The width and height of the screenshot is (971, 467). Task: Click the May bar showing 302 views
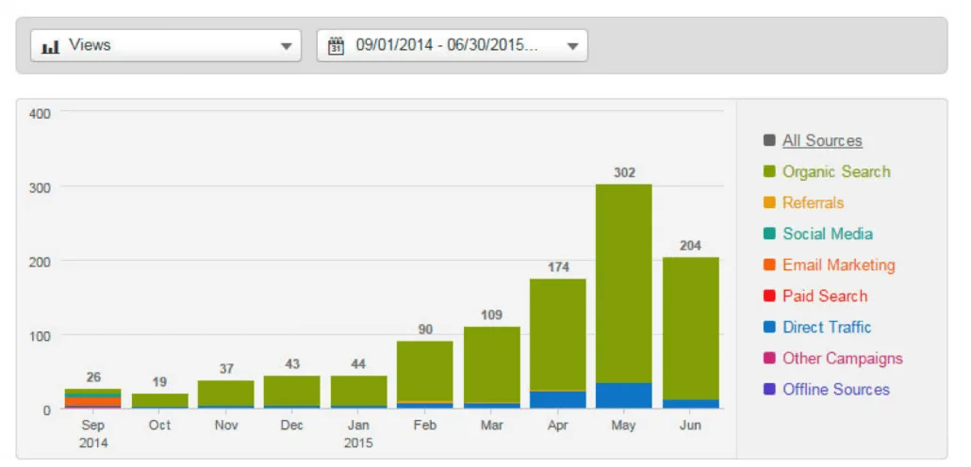[623, 282]
